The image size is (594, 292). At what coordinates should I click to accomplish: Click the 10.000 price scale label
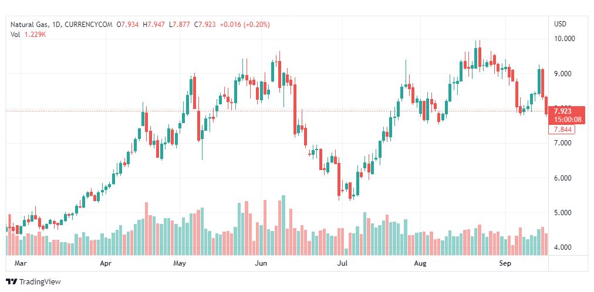565,39
